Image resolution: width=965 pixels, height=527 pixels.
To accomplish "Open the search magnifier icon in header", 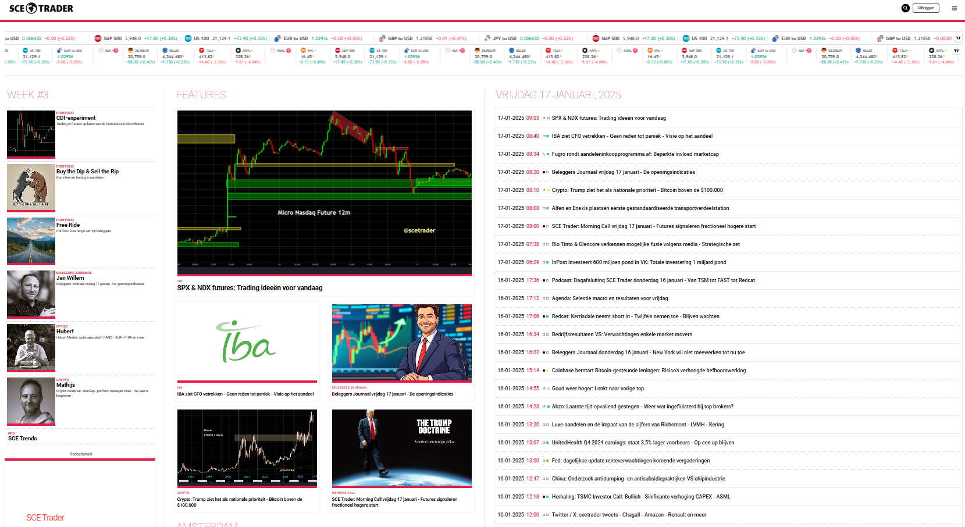I will pos(905,8).
